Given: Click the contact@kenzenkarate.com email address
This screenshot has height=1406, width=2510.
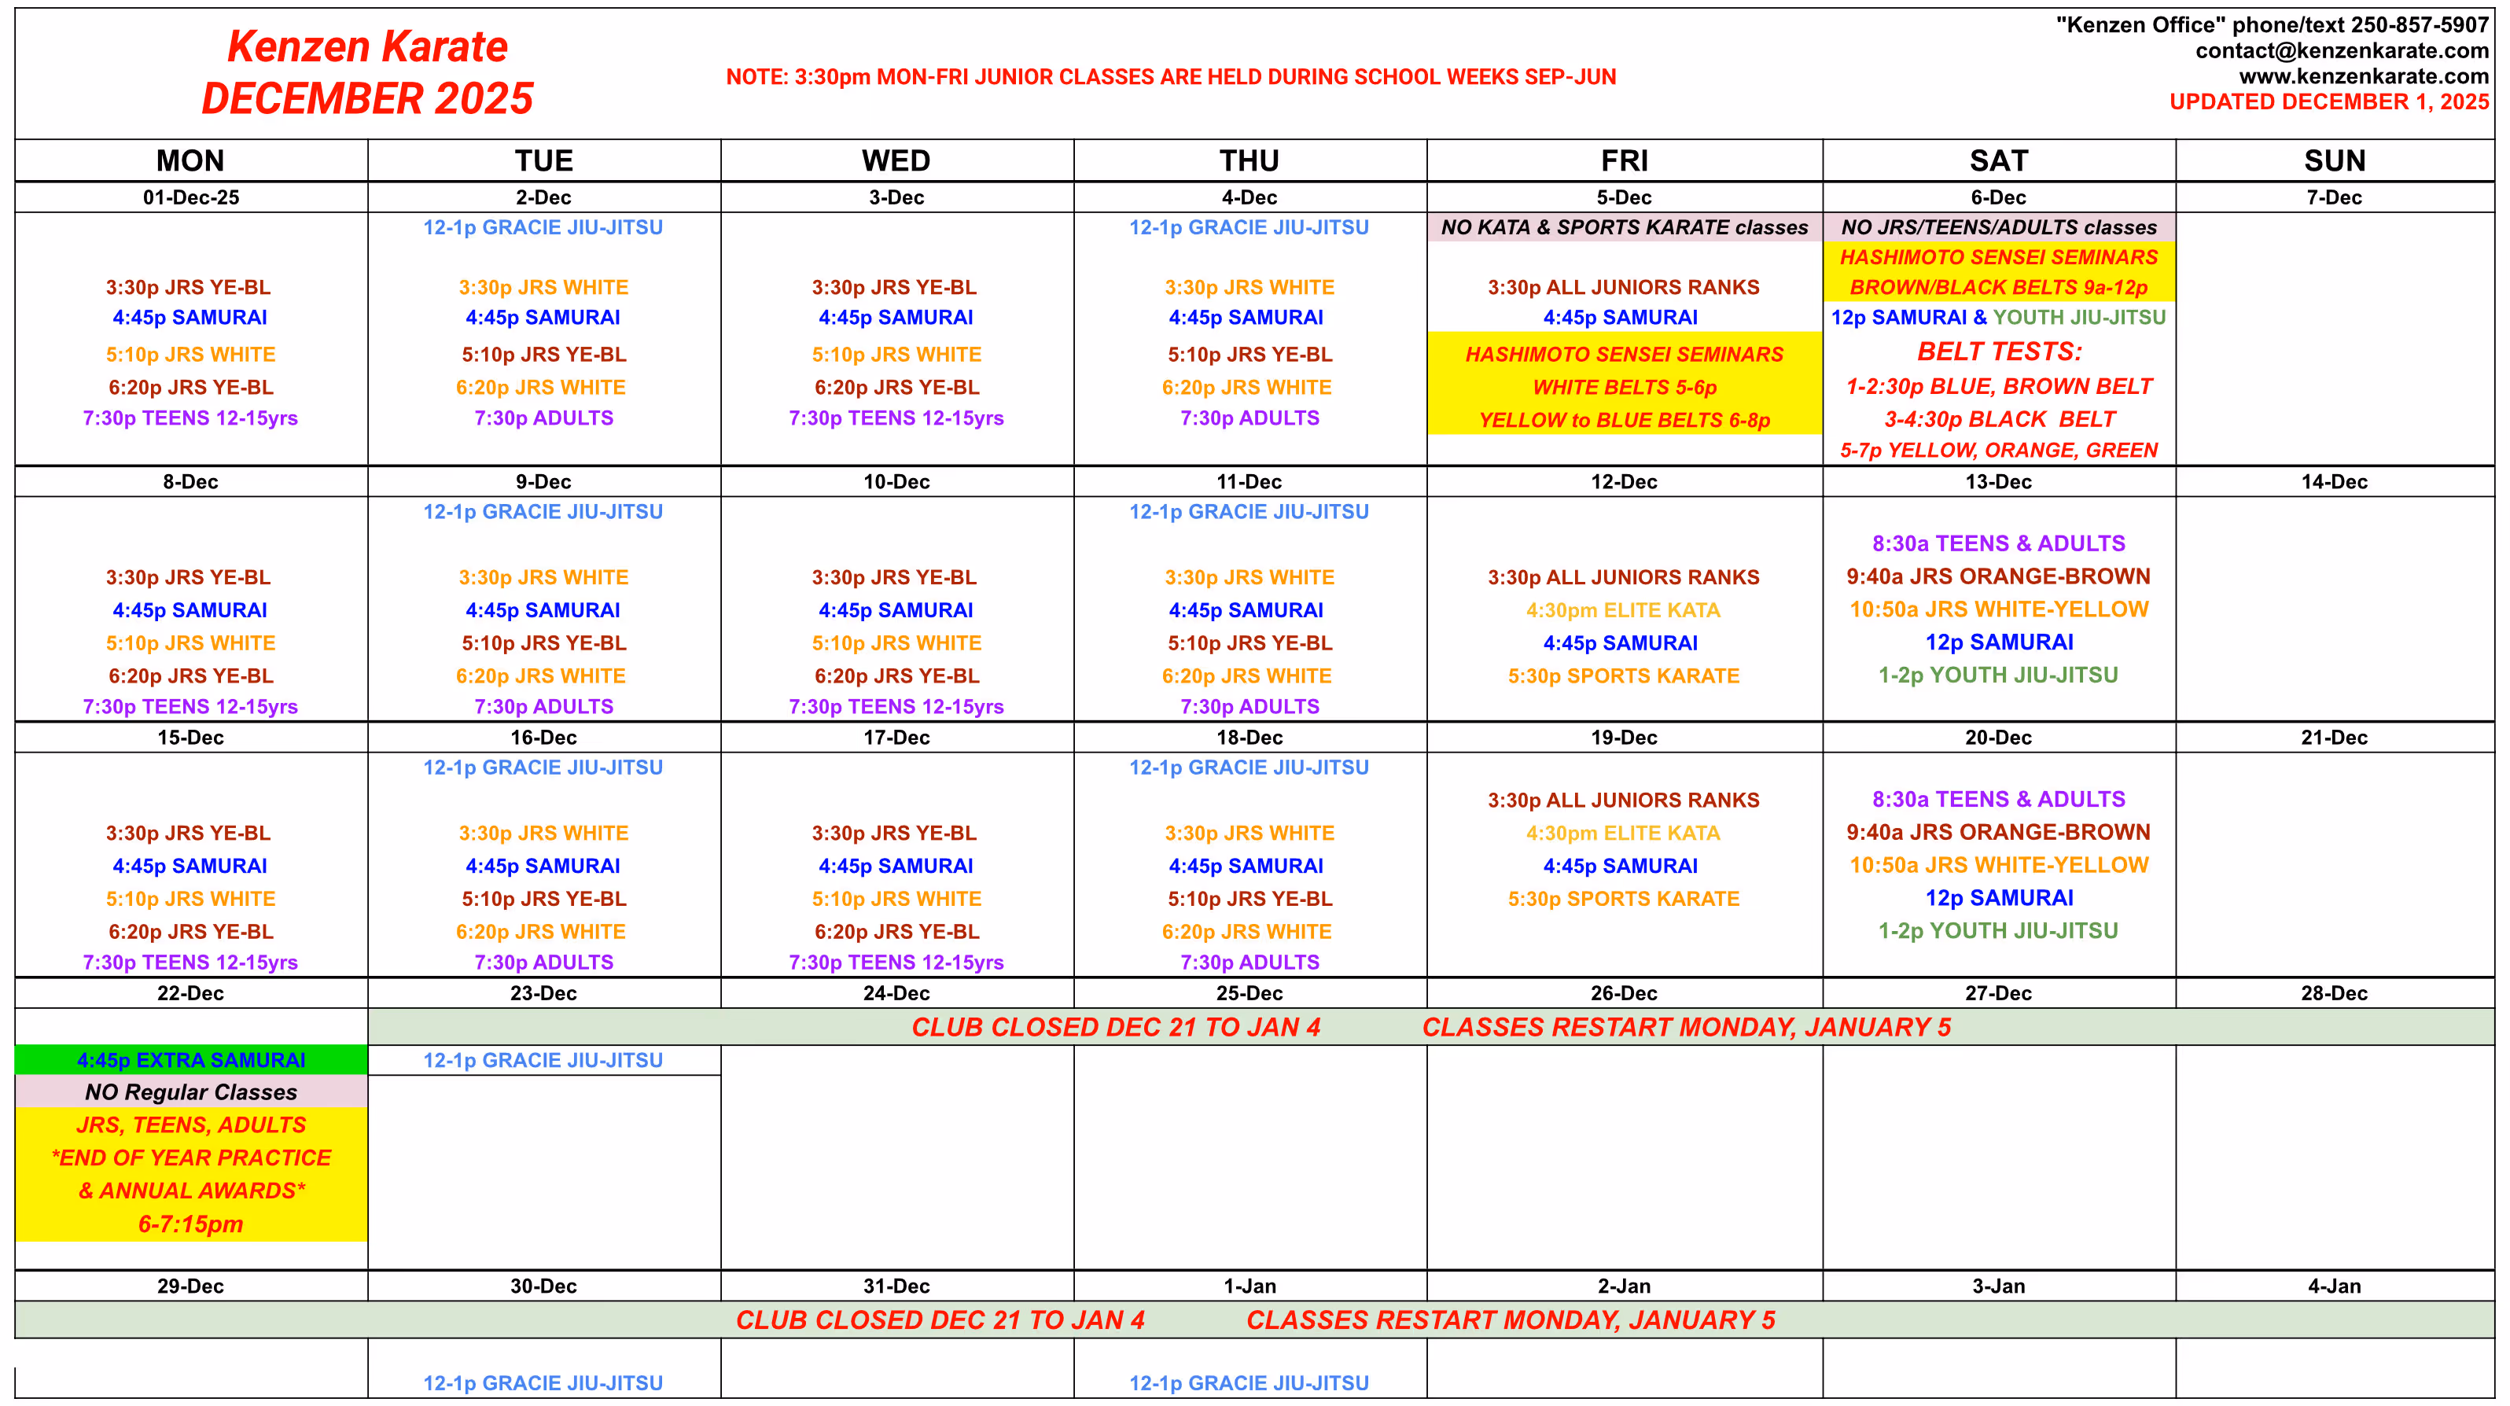Looking at the screenshot, I should click(2342, 50).
